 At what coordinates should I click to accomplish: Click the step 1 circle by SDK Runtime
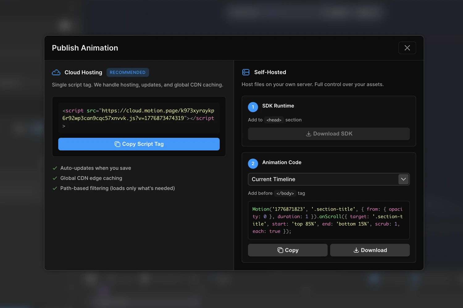point(253,107)
